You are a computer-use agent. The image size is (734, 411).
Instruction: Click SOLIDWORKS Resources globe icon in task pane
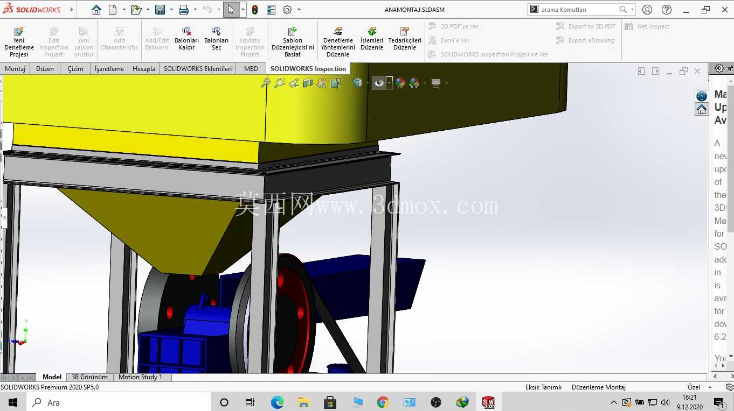(x=702, y=96)
